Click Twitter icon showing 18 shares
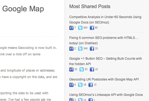Viewport: 149px width, 101px height. (x=80, y=85)
